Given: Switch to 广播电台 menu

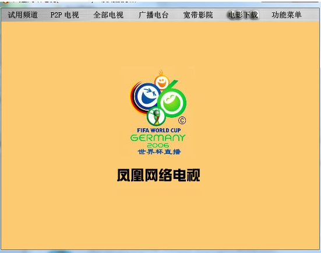Looking at the screenshot, I should 153,15.
